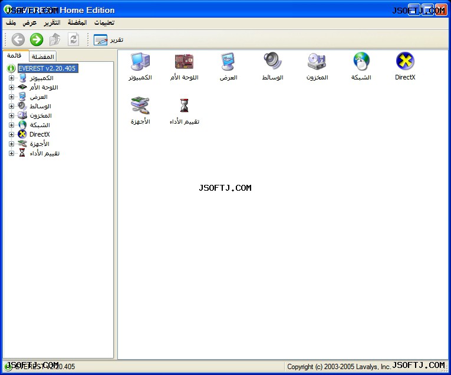Screen dimensions: 451x375
Task: Select the الوسائط label in tree
Action: pyautogui.click(x=40, y=106)
